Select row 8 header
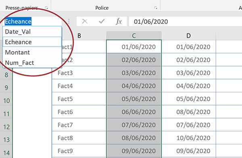 (6, 75)
